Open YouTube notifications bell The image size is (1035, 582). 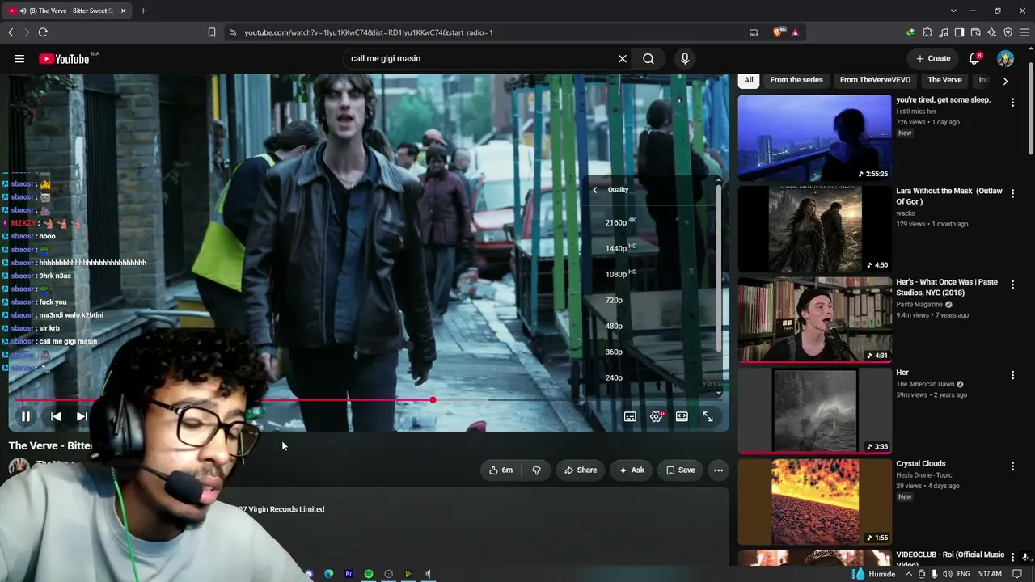pos(974,58)
